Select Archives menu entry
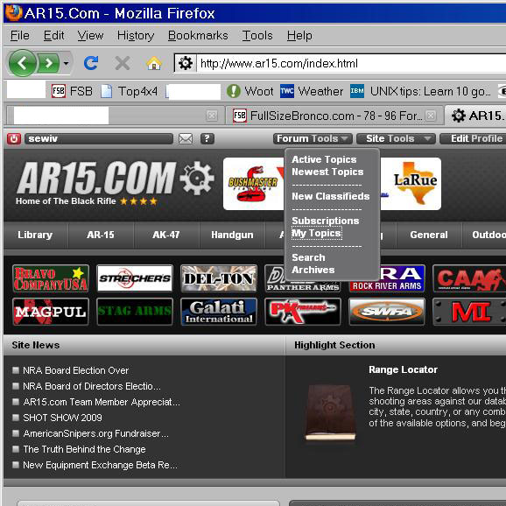Viewport: 506px width, 506px height. click(313, 270)
